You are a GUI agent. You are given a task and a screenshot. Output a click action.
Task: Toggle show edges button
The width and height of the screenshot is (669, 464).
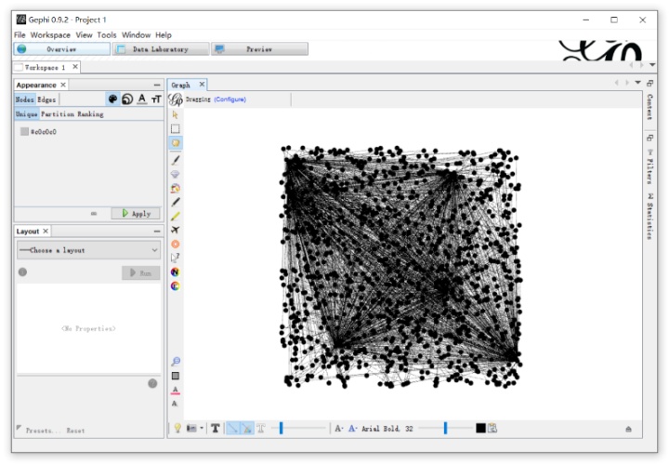click(232, 428)
